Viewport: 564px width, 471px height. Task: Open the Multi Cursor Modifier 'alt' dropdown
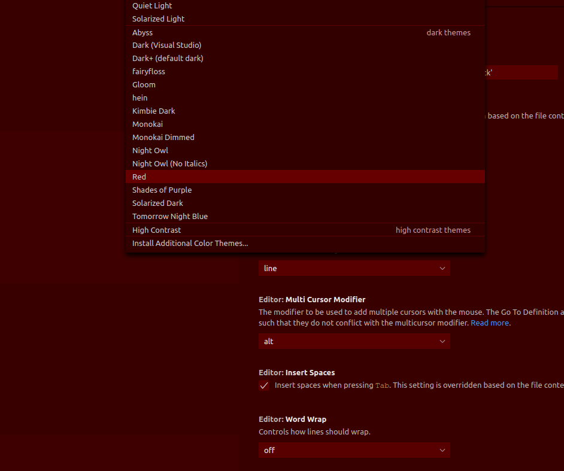pos(354,341)
